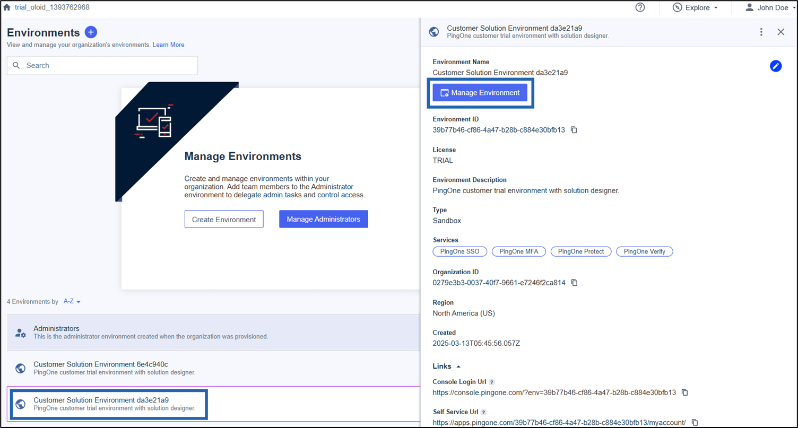Copy the Self Service Url
Image resolution: width=798 pixels, height=428 pixels.
click(695, 423)
